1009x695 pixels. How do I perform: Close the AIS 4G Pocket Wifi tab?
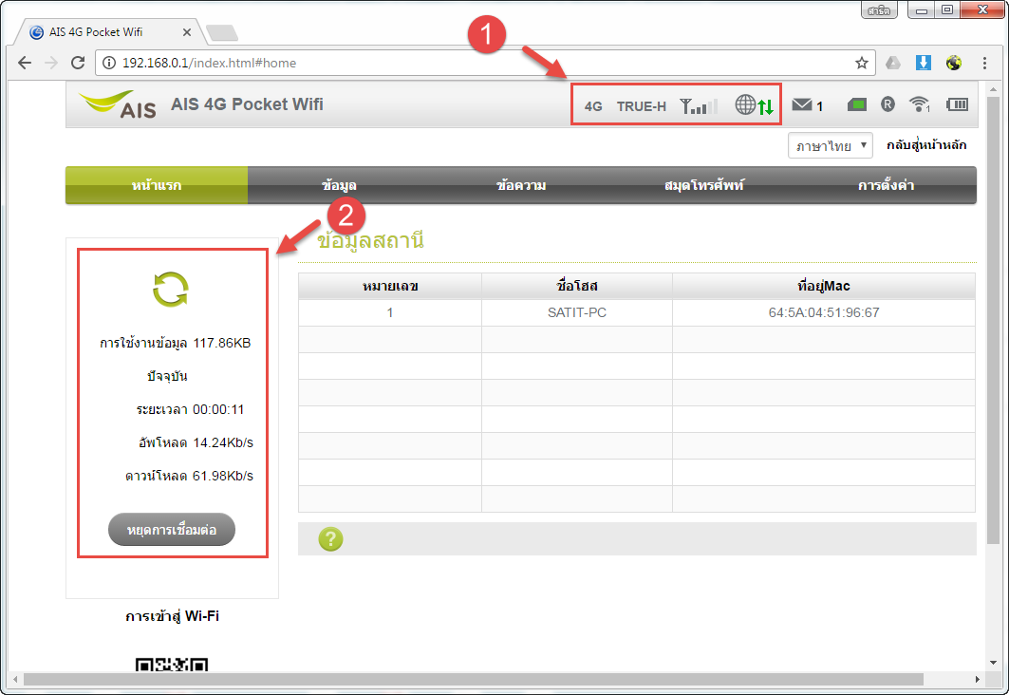click(187, 32)
